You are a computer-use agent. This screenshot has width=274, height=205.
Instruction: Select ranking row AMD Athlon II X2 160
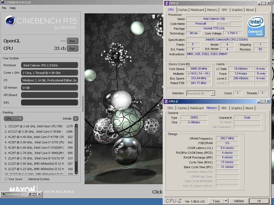coord(39,169)
